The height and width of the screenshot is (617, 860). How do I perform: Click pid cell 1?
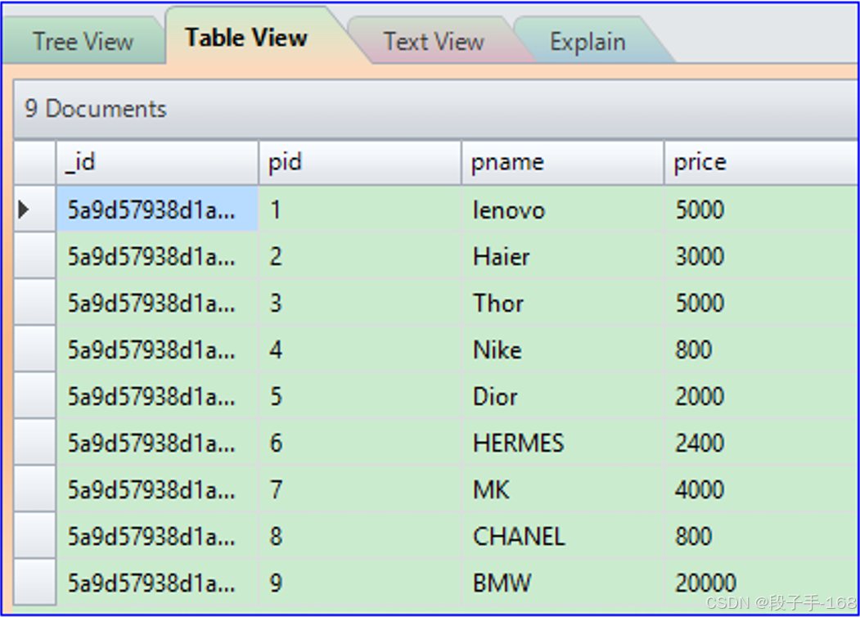[360, 209]
